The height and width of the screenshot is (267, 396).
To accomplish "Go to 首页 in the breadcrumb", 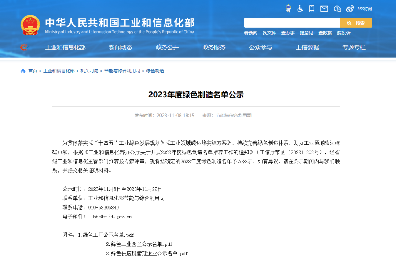I will 33,71.
